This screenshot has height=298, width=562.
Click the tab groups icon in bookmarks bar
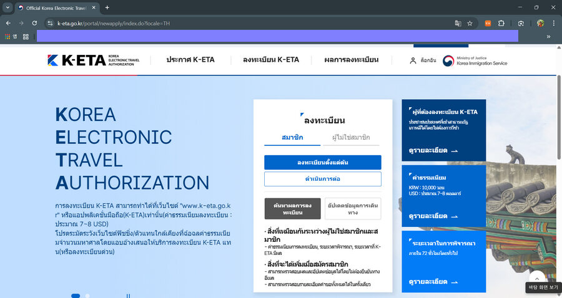(26, 37)
